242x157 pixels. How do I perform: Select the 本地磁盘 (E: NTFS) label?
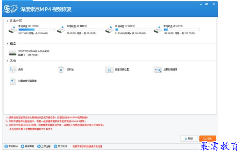[125, 26]
